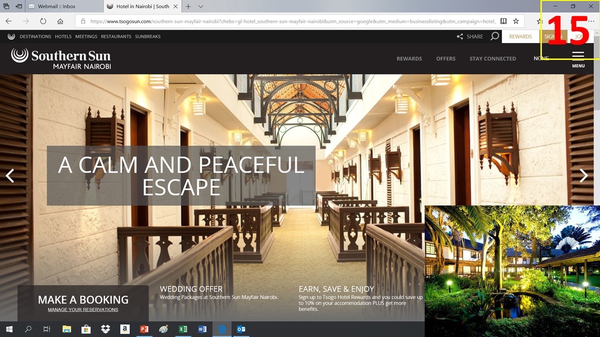Screen dimensions: 600x337
Task: Open a new tab with plus icon
Action: click(188, 7)
